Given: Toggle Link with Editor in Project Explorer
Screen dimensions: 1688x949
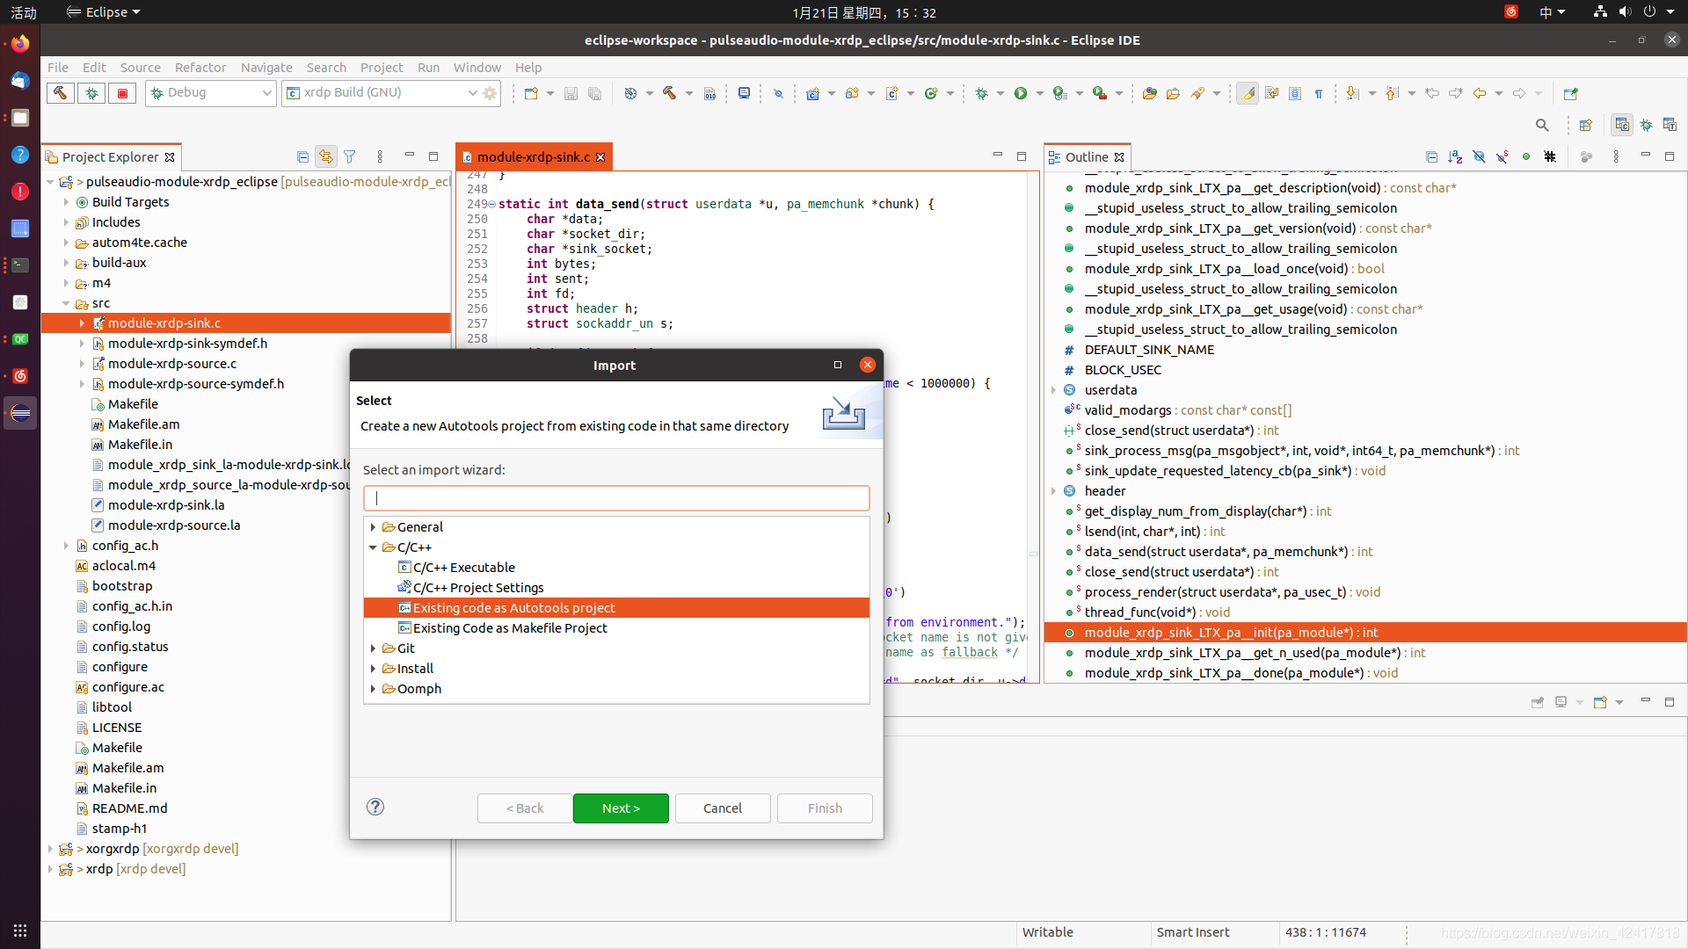Looking at the screenshot, I should pos(326,157).
